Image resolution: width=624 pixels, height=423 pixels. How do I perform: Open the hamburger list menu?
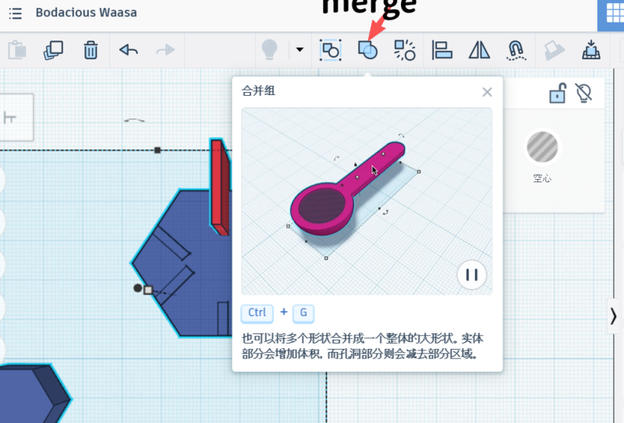click(16, 13)
